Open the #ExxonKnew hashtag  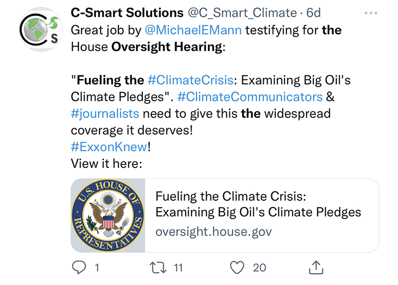tap(109, 147)
